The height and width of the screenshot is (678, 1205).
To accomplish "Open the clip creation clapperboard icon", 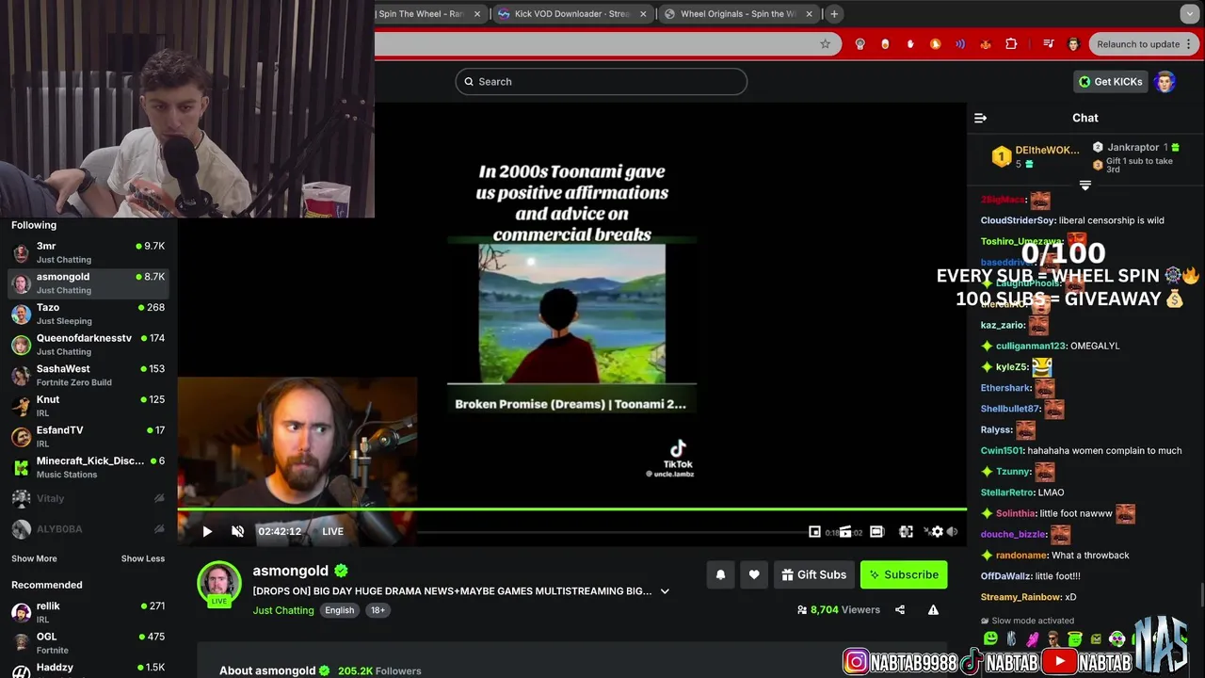I will 845,532.
